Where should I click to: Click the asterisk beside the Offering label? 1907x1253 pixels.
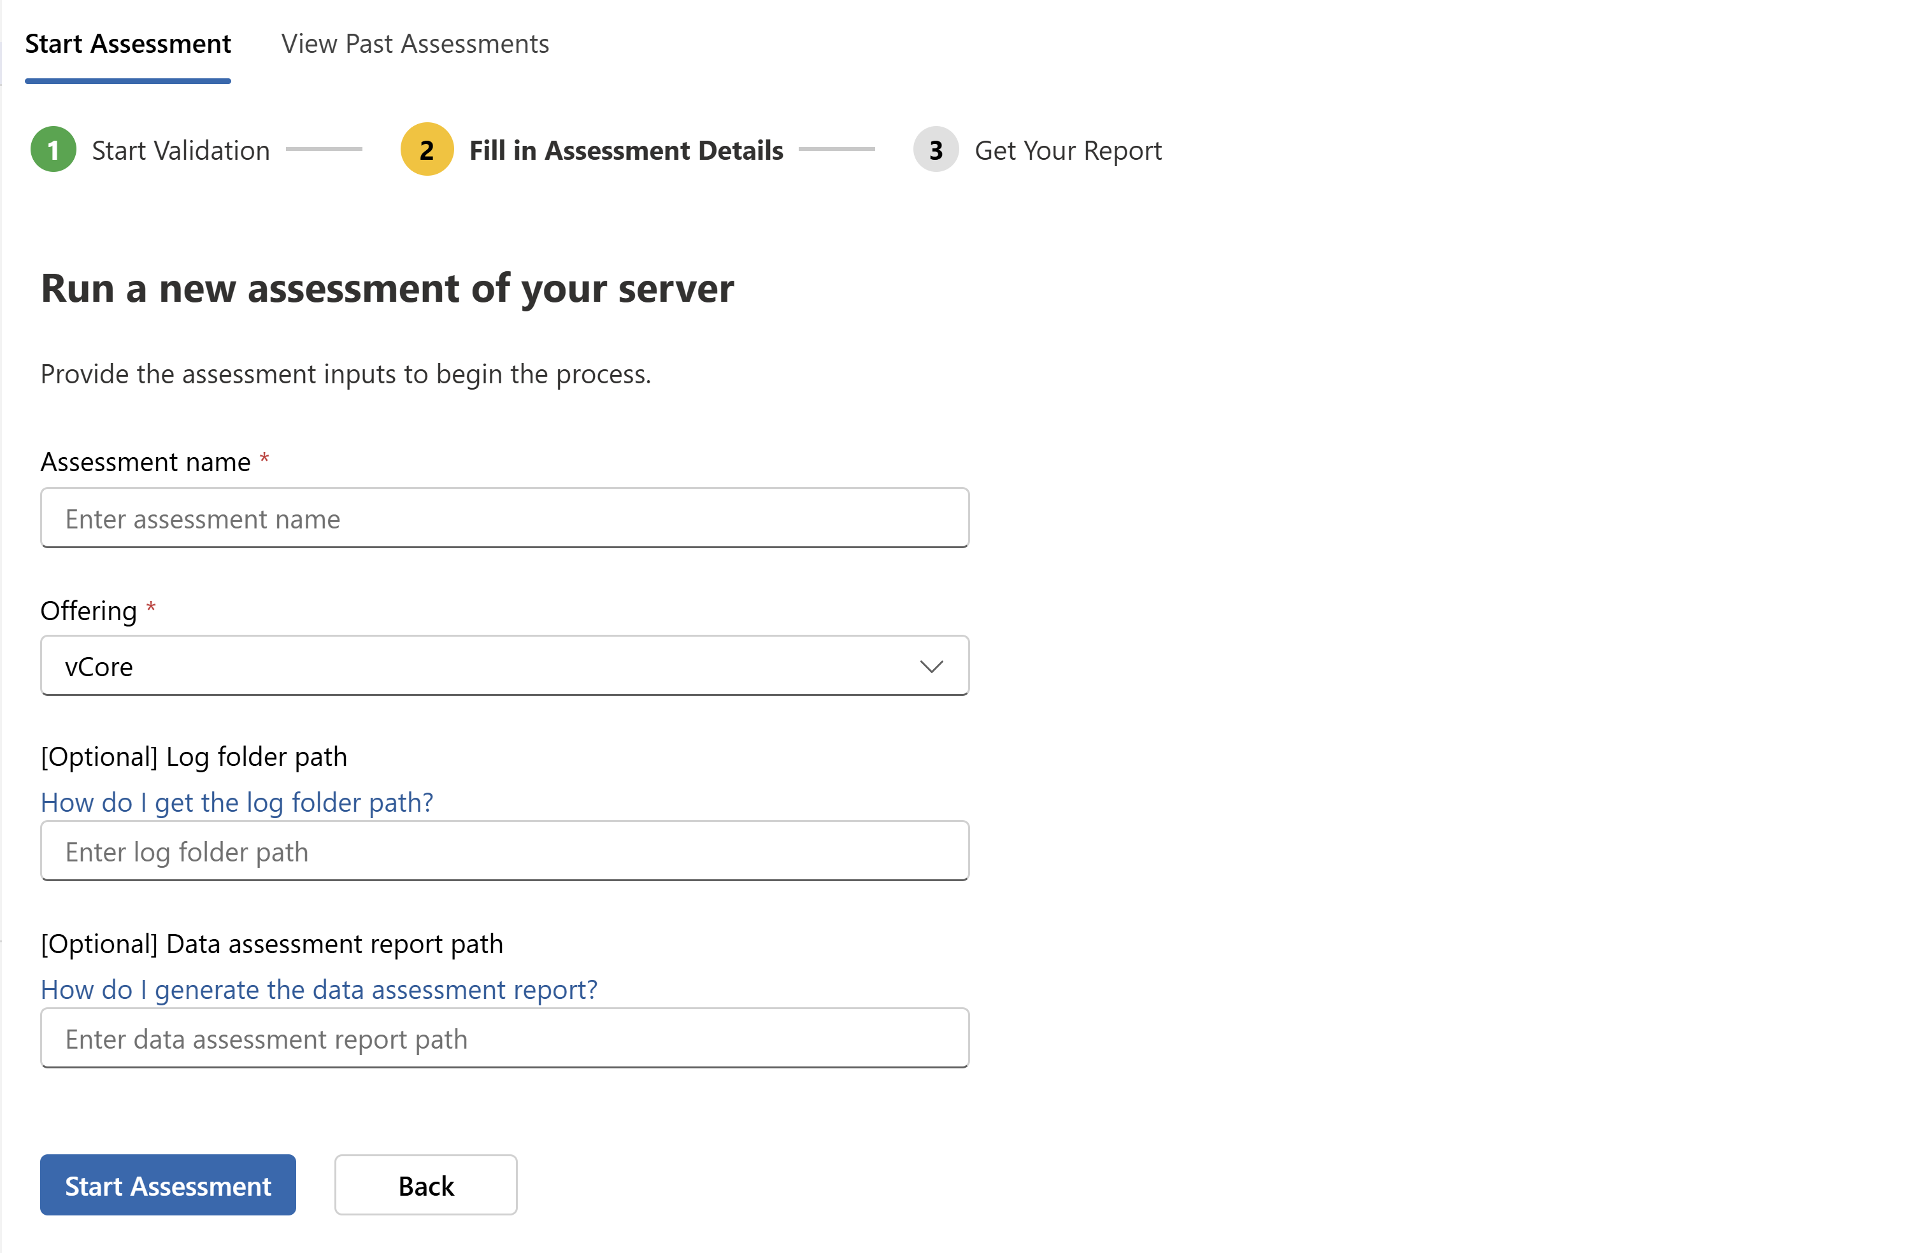151,607
